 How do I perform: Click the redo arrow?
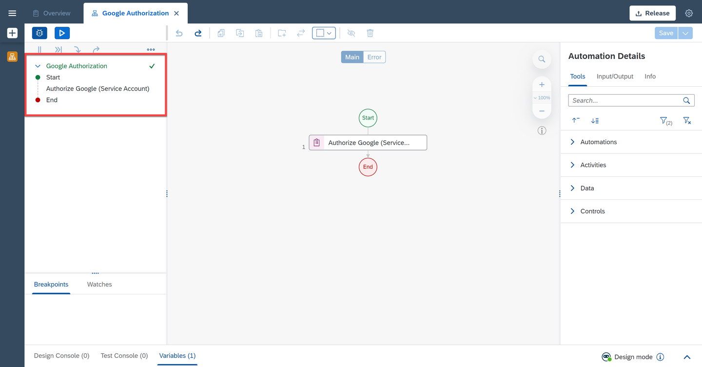click(x=198, y=33)
